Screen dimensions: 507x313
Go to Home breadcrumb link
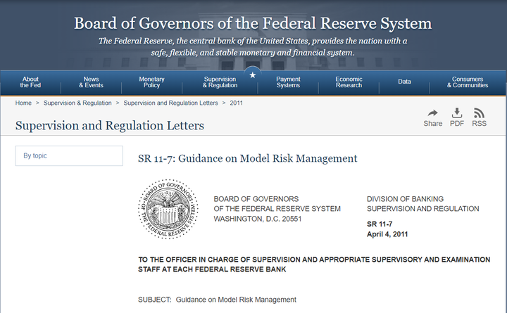(23, 103)
